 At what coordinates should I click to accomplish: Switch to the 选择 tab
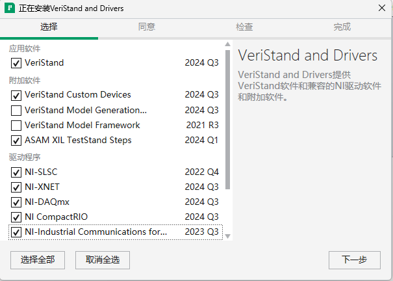point(49,27)
